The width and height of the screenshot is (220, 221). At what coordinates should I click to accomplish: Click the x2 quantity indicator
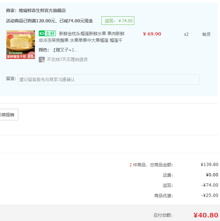186,34
